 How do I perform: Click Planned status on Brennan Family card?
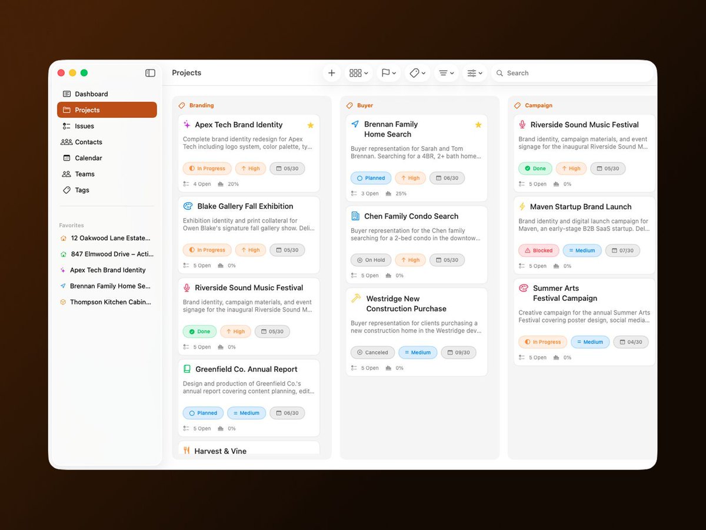371,178
